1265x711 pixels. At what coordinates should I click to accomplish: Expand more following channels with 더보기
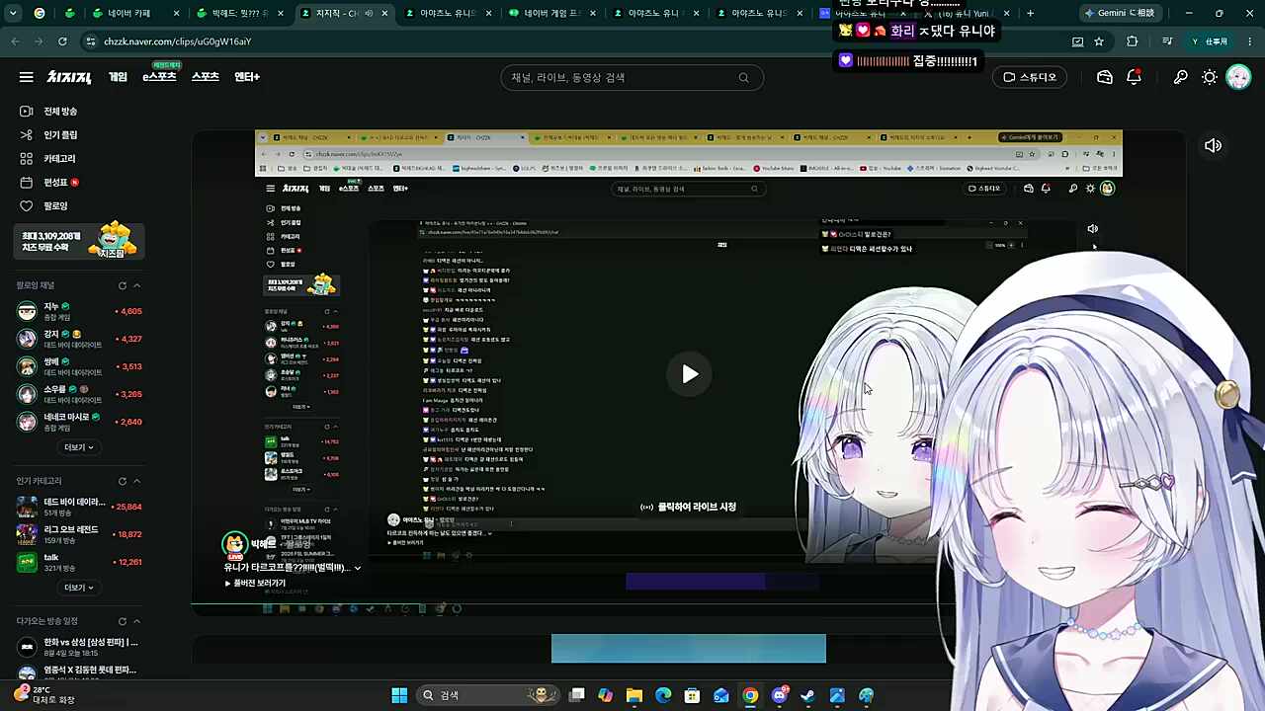(79, 447)
